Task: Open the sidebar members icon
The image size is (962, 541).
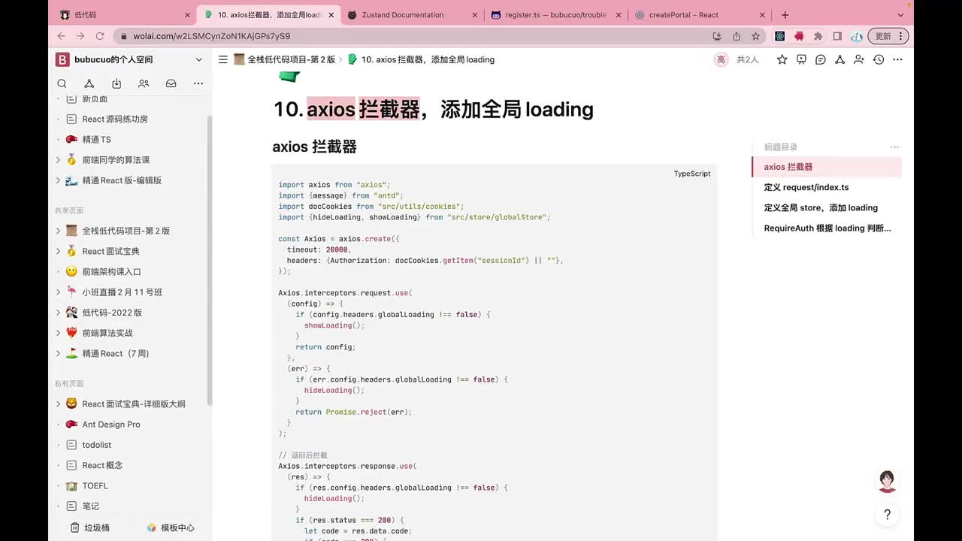Action: click(144, 83)
